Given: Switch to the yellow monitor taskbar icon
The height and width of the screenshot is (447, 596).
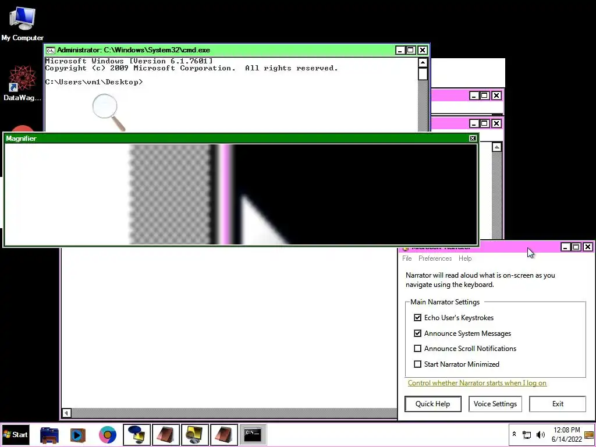Looking at the screenshot, I should [x=195, y=435].
